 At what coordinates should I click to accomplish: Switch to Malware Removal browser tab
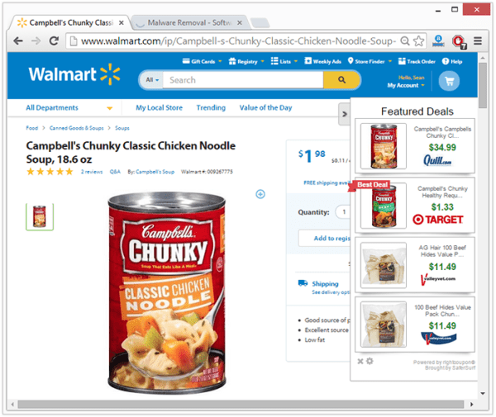(x=189, y=23)
